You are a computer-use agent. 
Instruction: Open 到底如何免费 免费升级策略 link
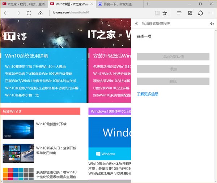[x=39, y=74]
